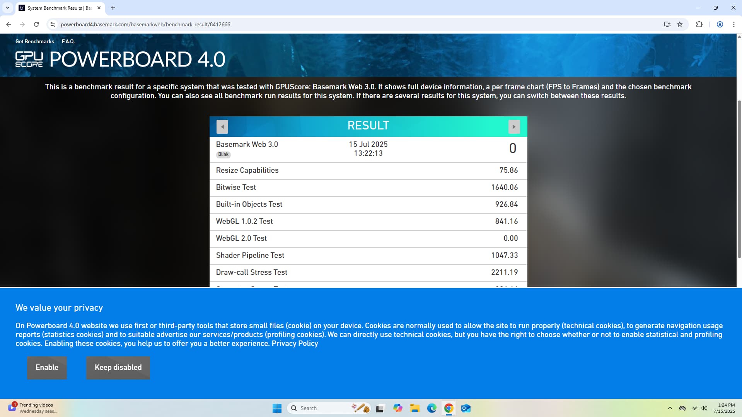Open the browser Extensions puzzle icon
This screenshot has height=417, width=742.
tap(699, 24)
